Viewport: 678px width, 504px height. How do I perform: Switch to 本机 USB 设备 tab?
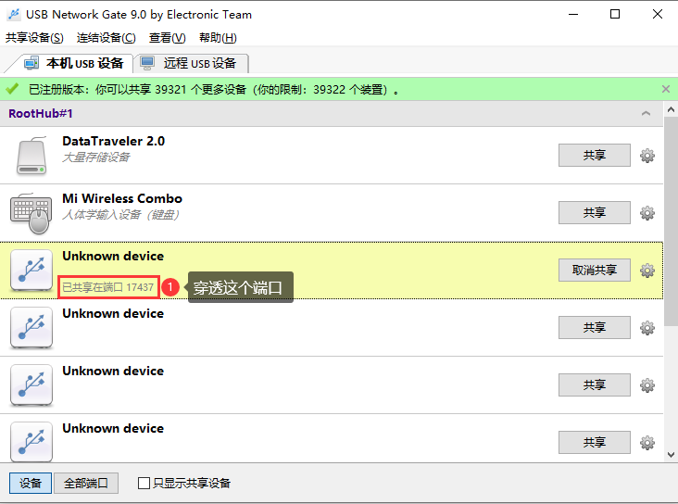pos(73,63)
